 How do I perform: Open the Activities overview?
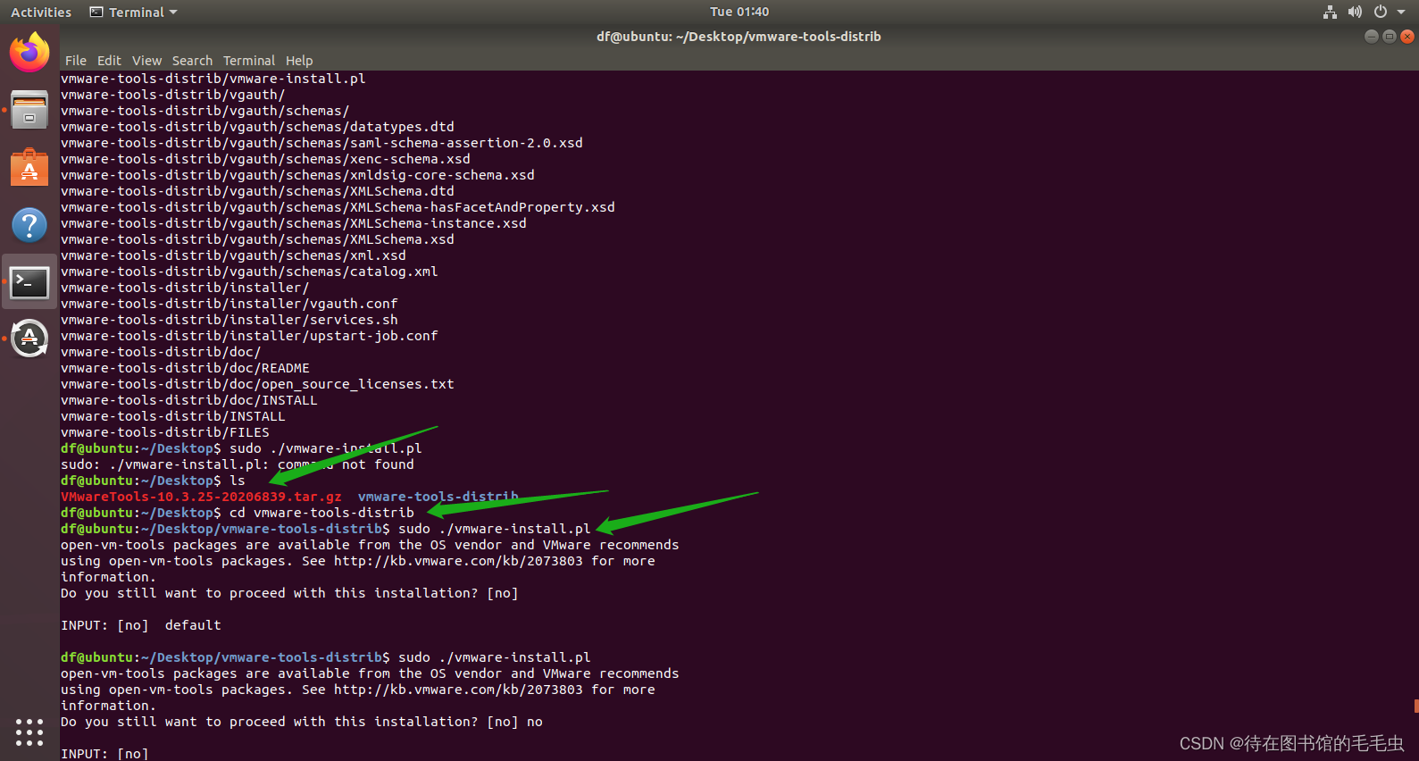(x=41, y=12)
